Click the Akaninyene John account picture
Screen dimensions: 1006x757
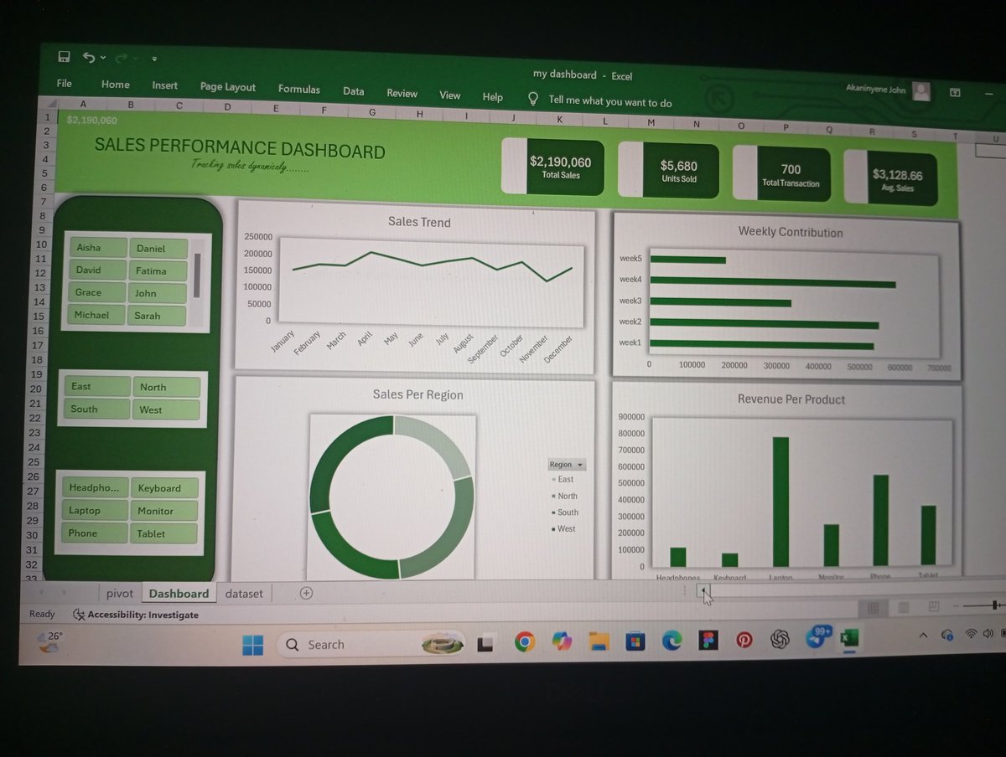[921, 91]
